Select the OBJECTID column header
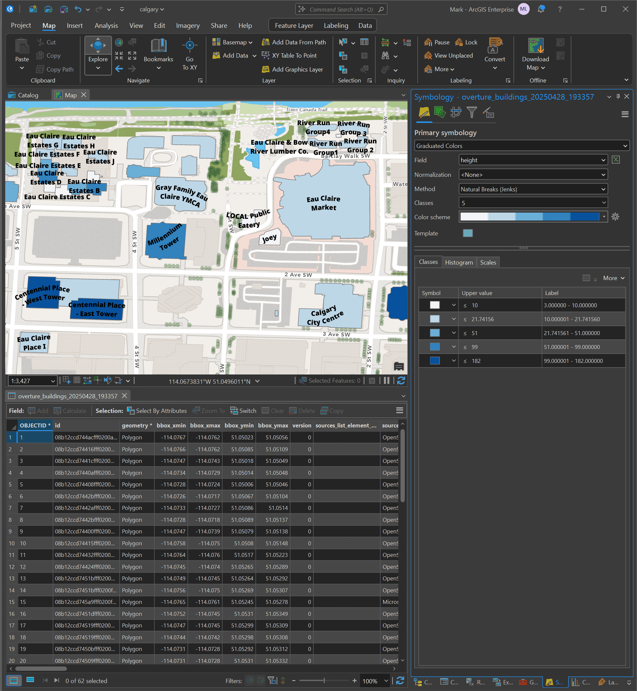Screen dimensions: 637x691 coord(35,425)
